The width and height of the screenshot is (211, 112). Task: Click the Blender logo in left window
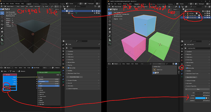(x=1, y=4)
